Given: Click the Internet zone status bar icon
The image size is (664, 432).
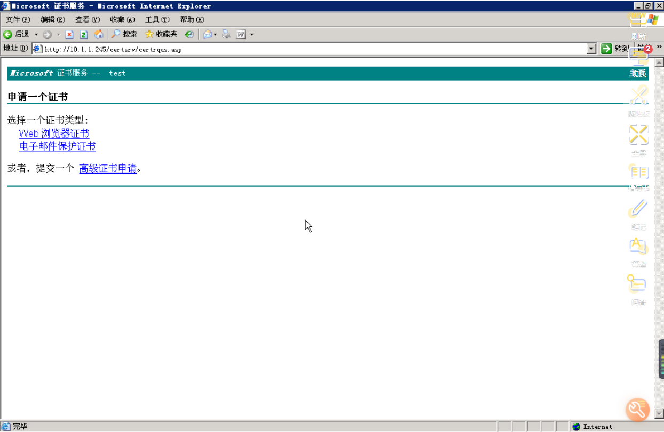Looking at the screenshot, I should (x=576, y=427).
